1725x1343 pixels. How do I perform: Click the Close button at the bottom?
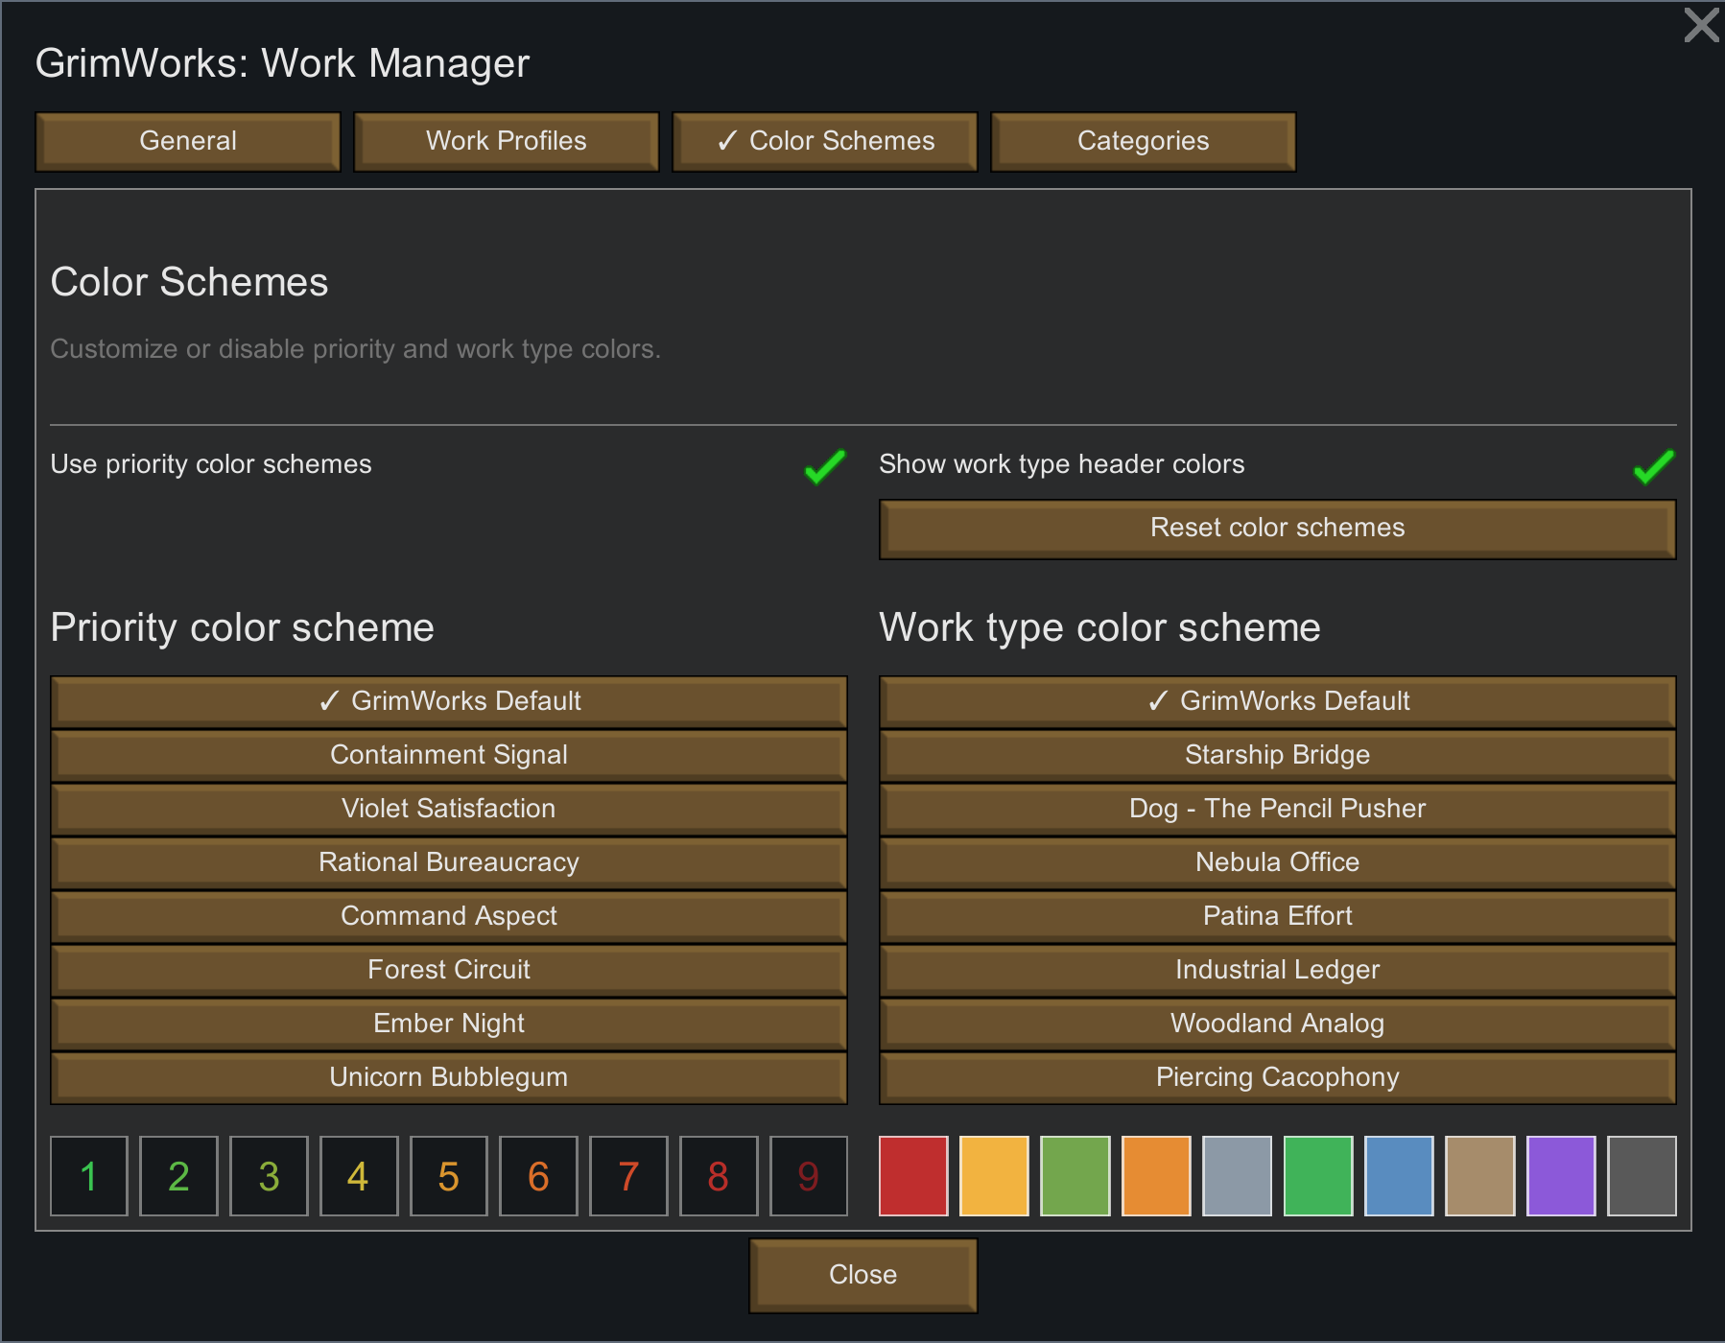click(863, 1275)
